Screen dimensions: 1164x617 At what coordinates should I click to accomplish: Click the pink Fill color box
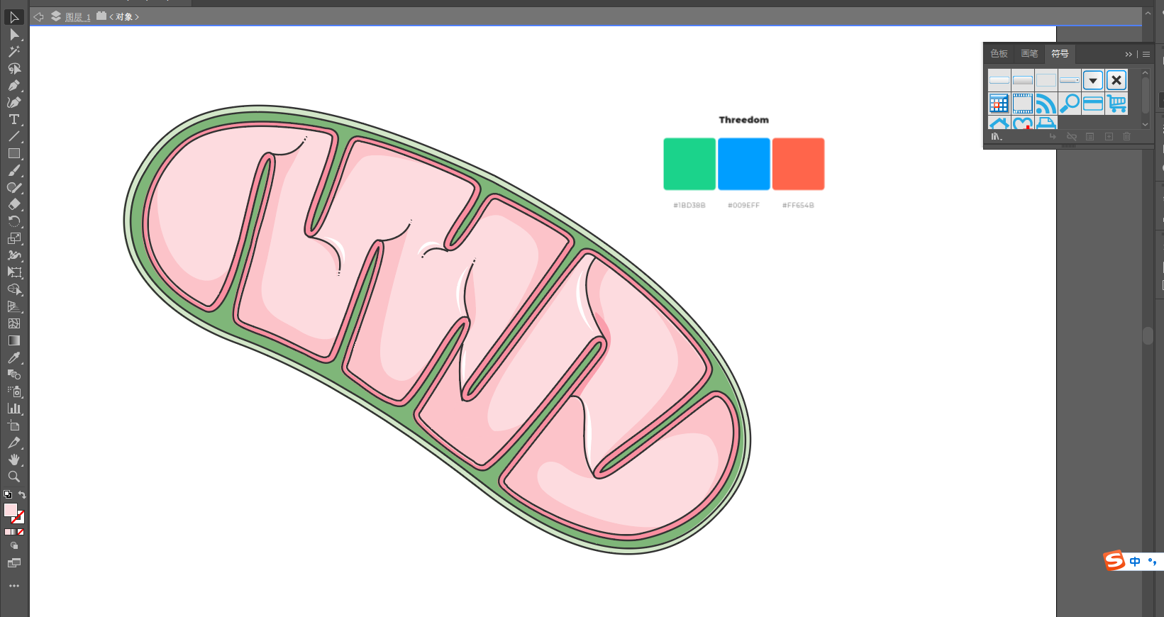[x=10, y=510]
